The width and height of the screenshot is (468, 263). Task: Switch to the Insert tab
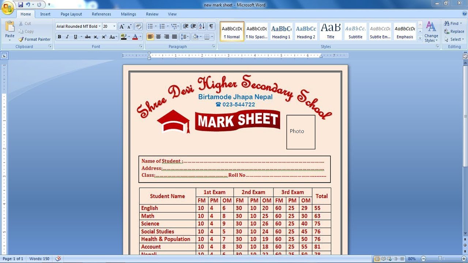click(x=45, y=14)
